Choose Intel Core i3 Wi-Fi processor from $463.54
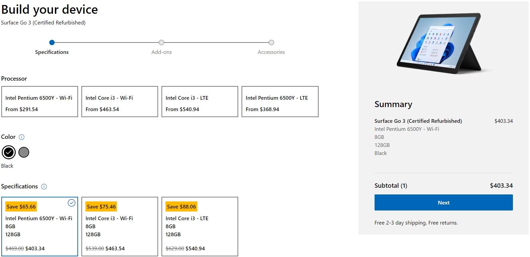This screenshot has width=530, height=257. tap(120, 102)
